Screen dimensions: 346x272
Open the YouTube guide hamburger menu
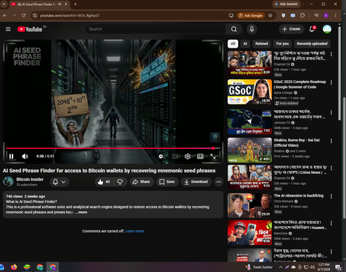point(8,29)
